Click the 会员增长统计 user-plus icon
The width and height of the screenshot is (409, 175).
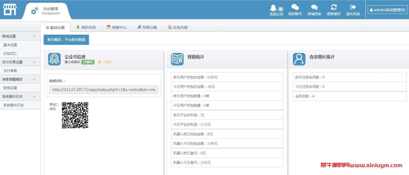point(299,59)
